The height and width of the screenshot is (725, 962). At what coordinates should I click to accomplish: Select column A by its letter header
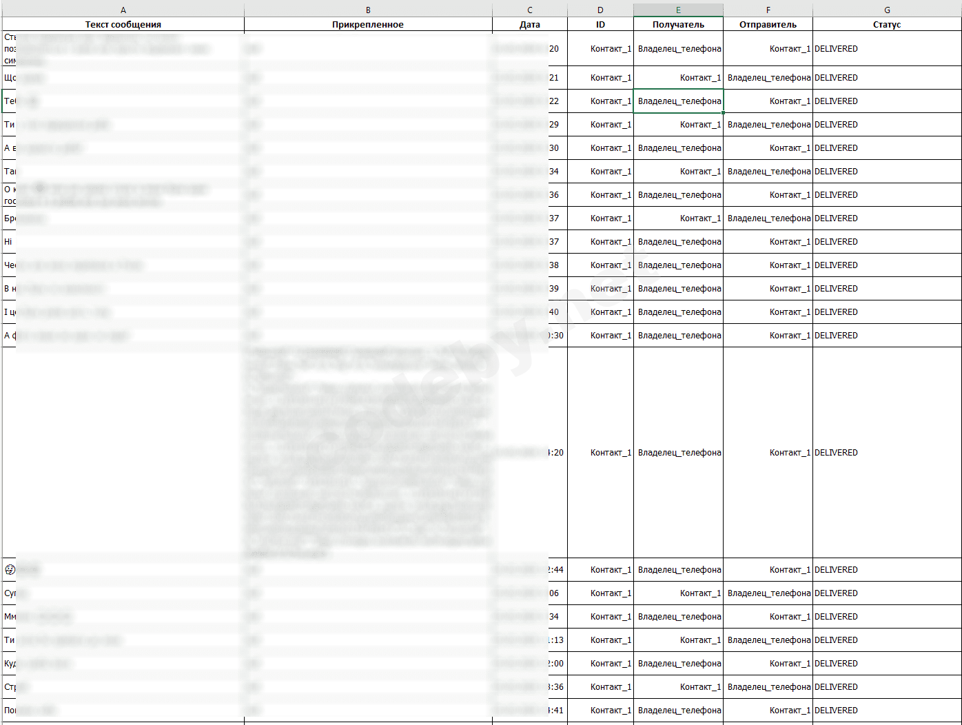click(123, 10)
